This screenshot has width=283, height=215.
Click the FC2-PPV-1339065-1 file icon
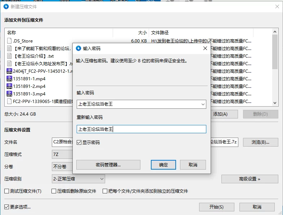[x=9, y=101]
